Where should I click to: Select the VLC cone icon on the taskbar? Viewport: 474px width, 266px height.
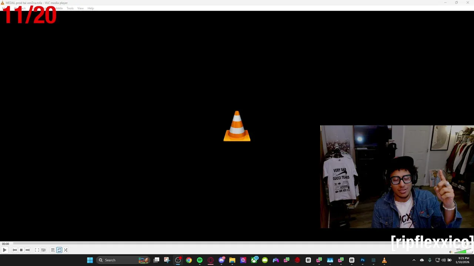tap(384, 260)
